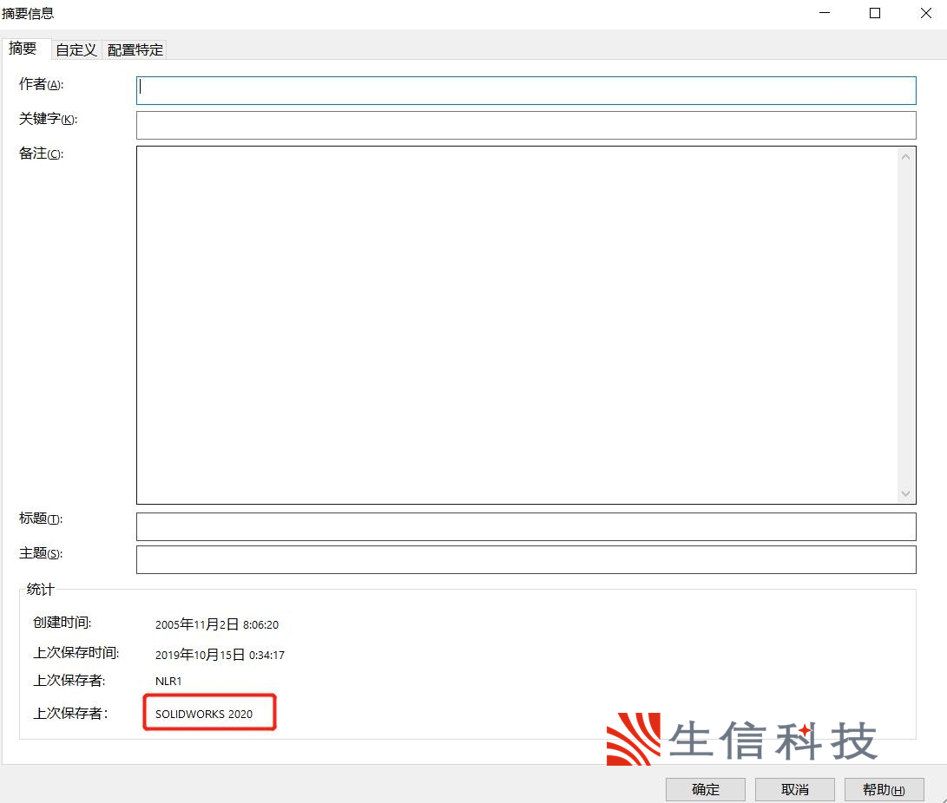Click the 备注 scrollbar up arrow

coord(905,157)
